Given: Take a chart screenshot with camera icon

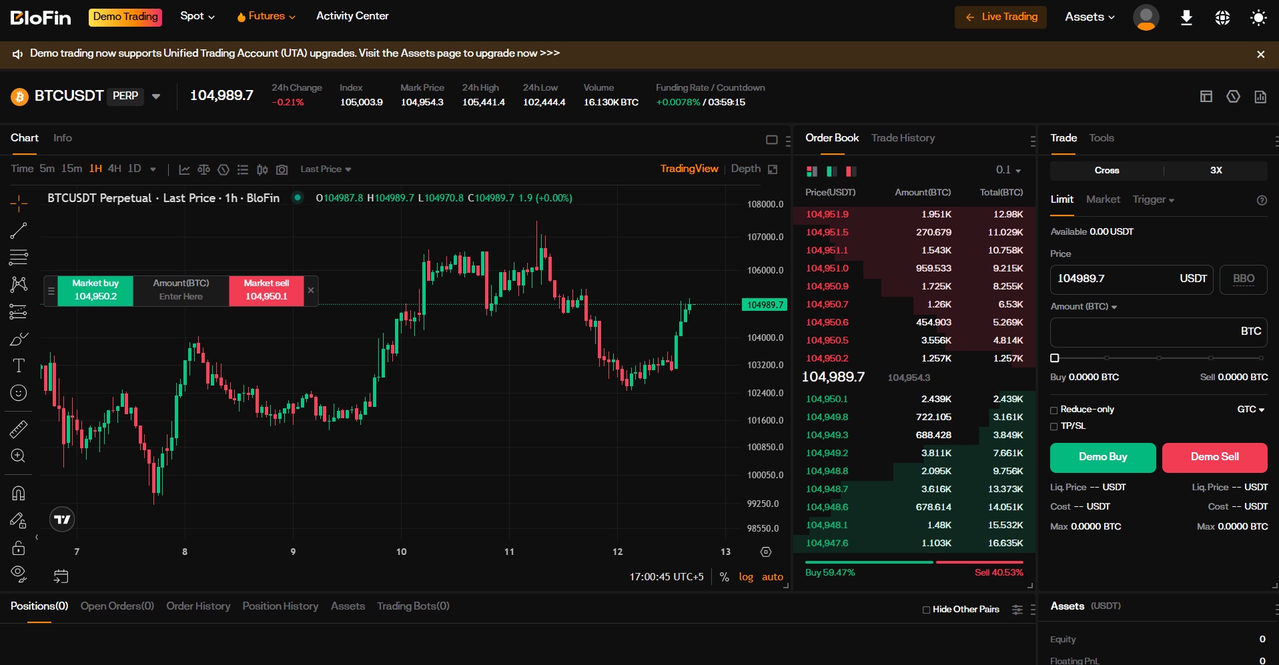Looking at the screenshot, I should coord(282,169).
